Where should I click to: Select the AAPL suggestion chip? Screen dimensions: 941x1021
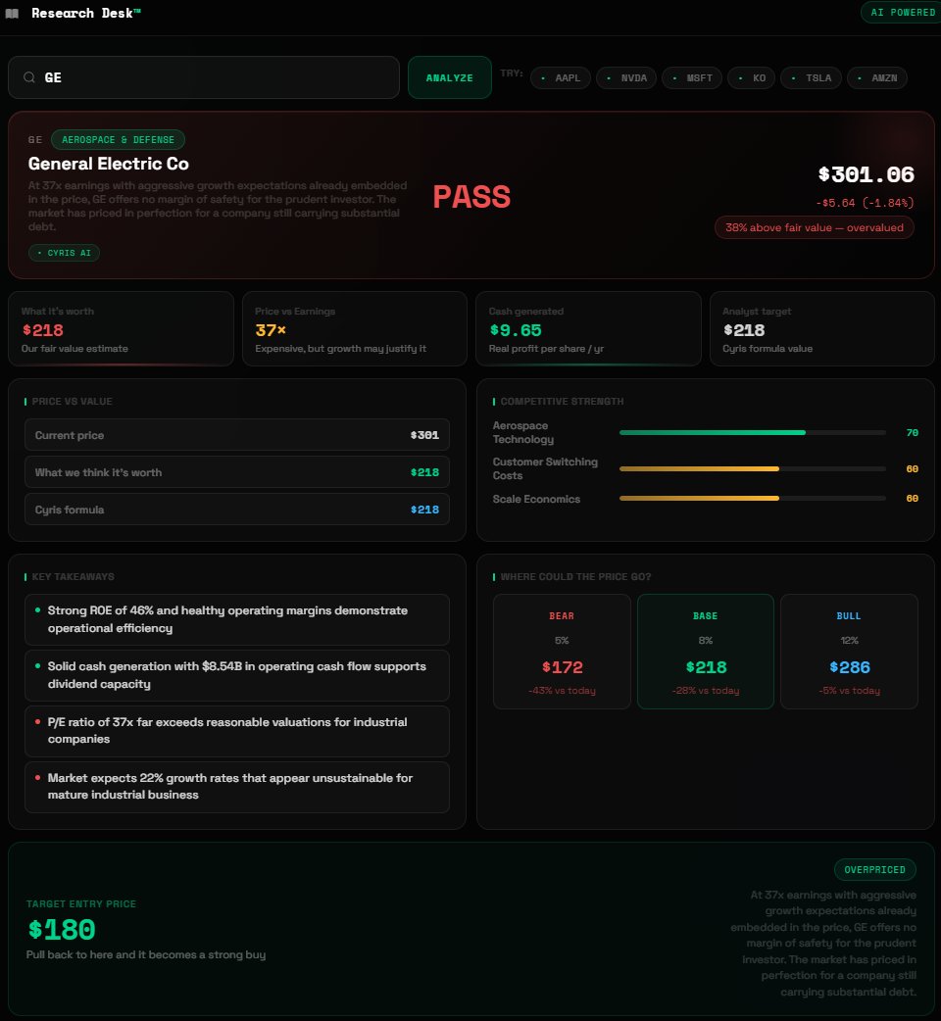[x=561, y=78]
